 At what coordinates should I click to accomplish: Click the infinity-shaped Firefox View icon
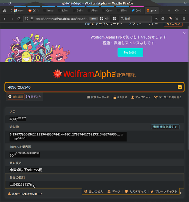[177, 11]
